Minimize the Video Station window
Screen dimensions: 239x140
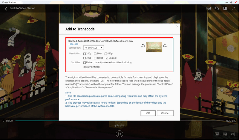227,2
